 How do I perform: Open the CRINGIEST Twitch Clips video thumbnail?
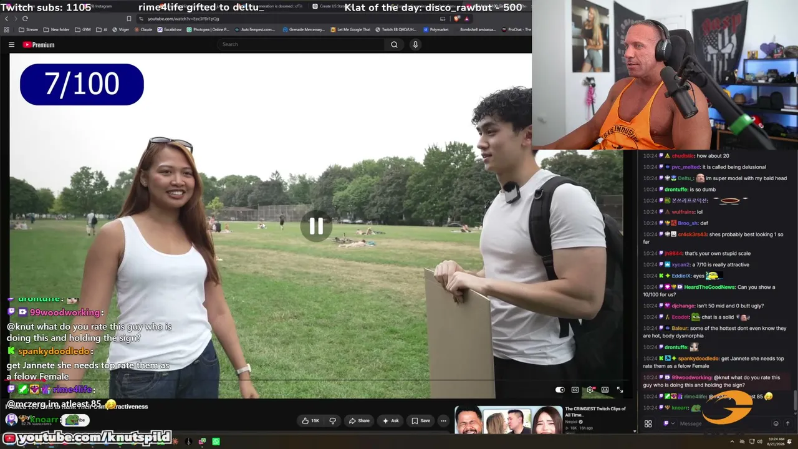point(509,420)
